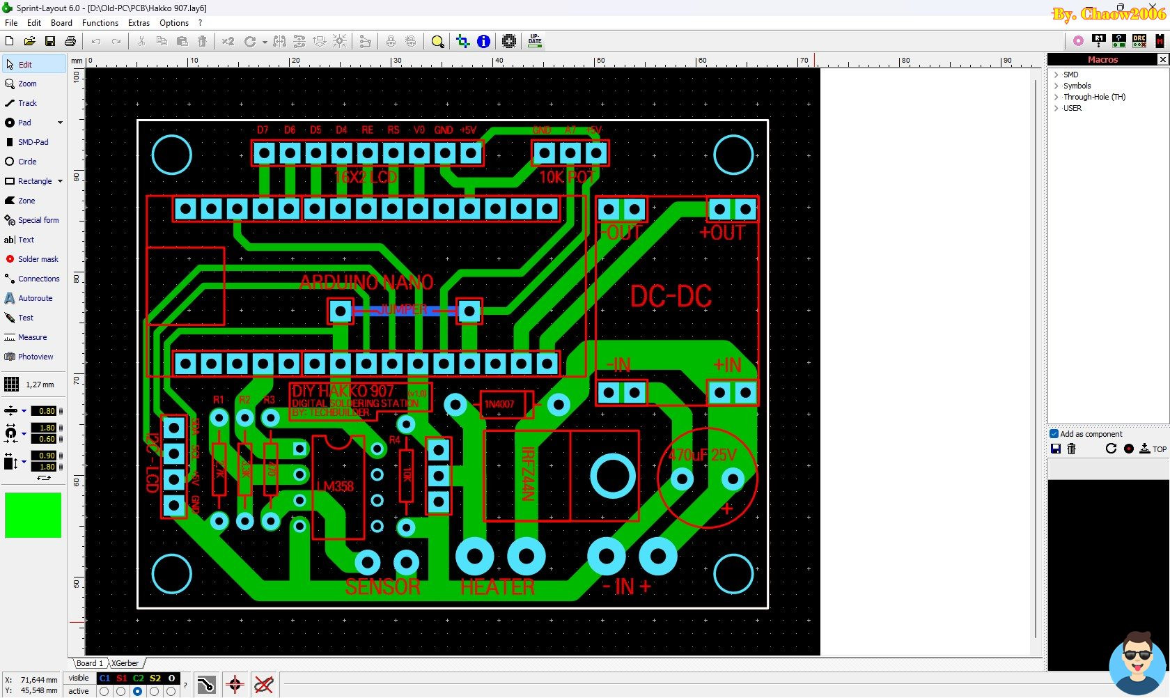The image size is (1170, 698).
Task: Click the black record dot in Macros panel
Action: tap(1129, 449)
